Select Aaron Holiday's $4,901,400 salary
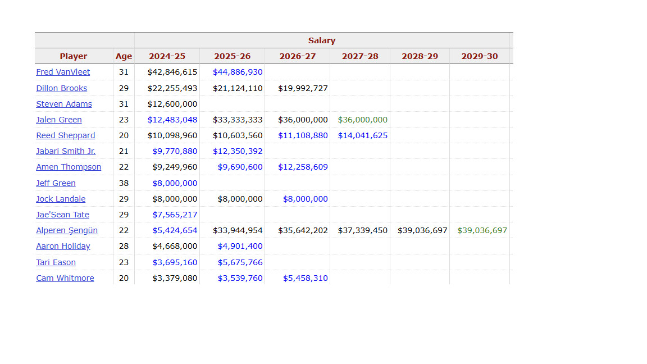 point(240,247)
